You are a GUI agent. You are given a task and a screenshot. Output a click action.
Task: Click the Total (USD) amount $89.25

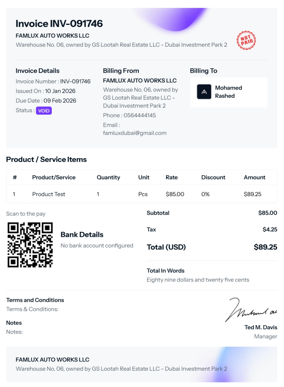click(265, 247)
